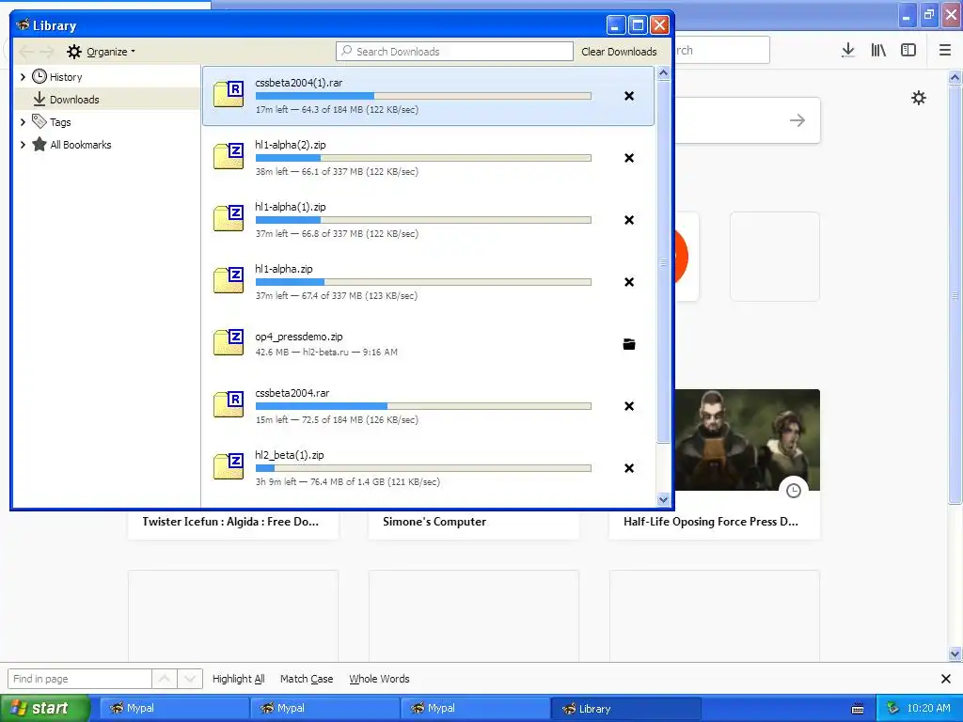Close the find bar
The height and width of the screenshot is (722, 963).
(x=946, y=679)
